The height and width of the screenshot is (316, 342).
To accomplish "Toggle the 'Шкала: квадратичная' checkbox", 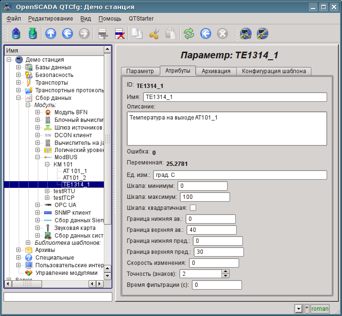I will click(193, 207).
